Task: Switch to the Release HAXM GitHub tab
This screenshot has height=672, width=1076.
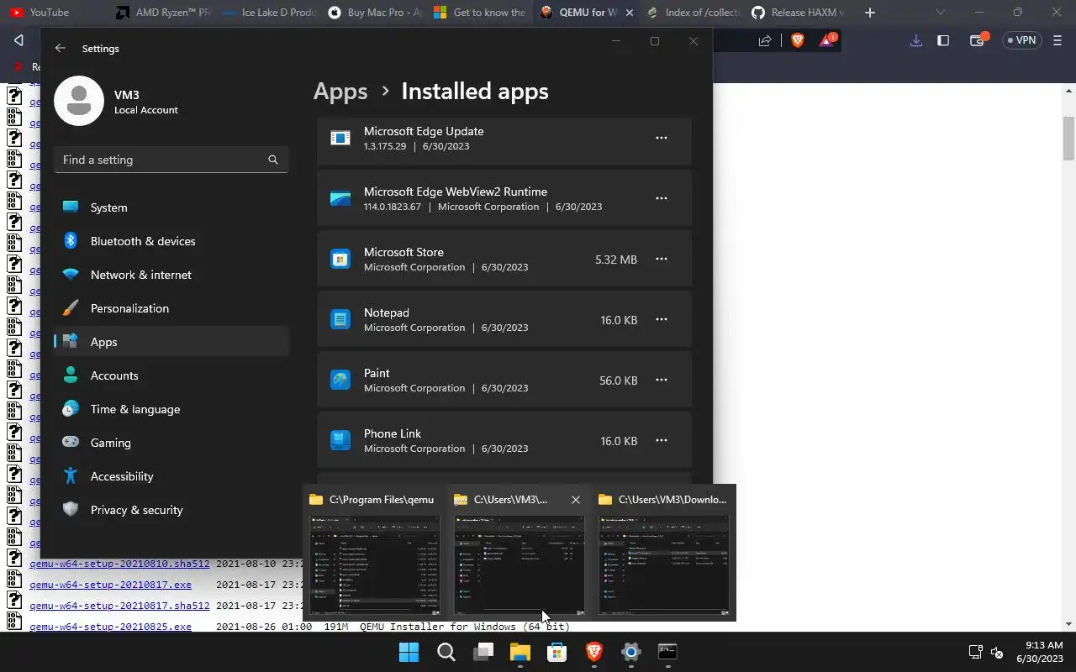Action: (798, 13)
